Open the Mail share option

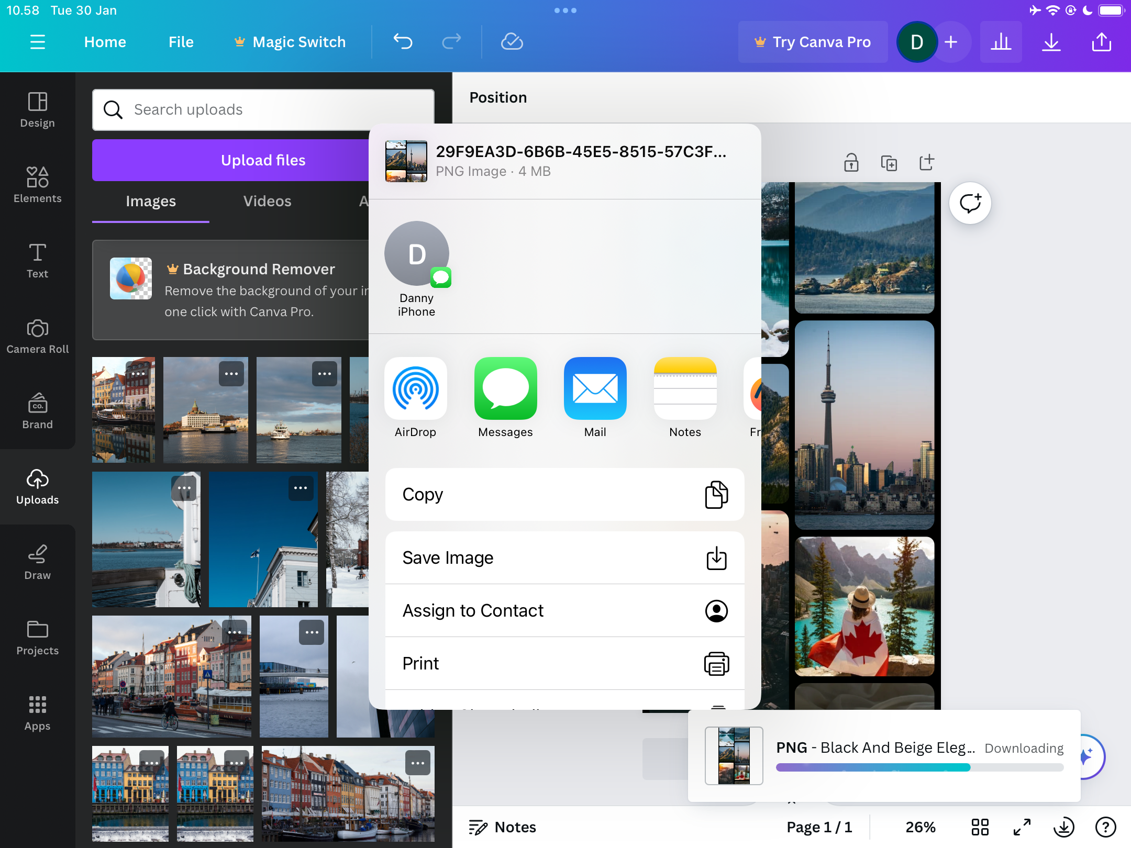pos(595,389)
